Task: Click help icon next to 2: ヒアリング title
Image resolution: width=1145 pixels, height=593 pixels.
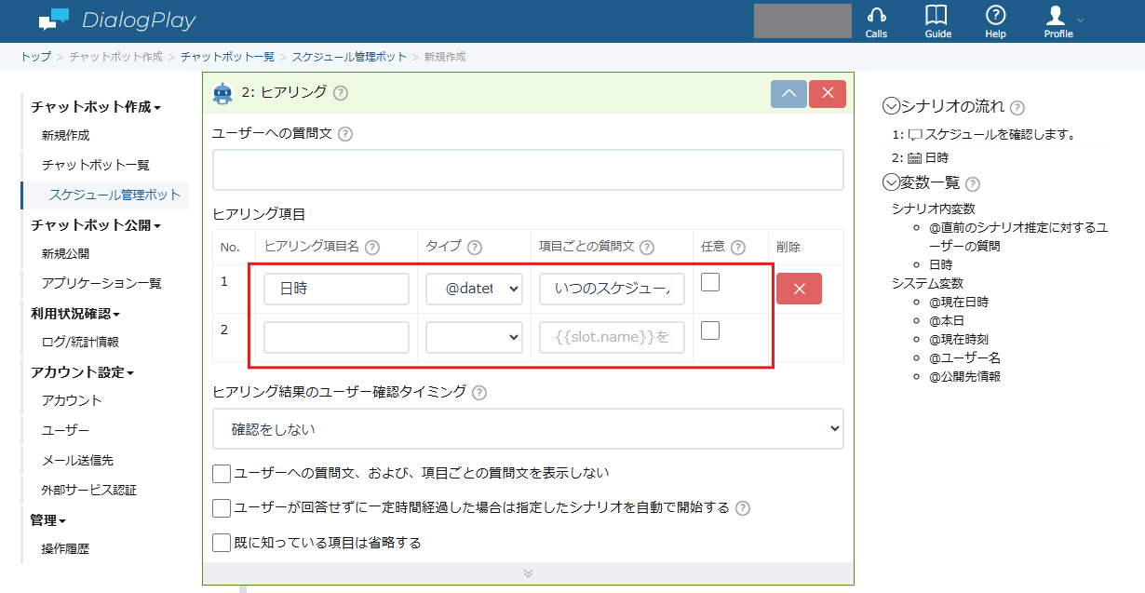Action: pos(341,93)
